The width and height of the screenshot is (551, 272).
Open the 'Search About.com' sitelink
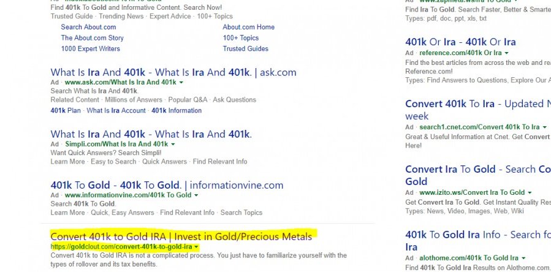(x=88, y=27)
